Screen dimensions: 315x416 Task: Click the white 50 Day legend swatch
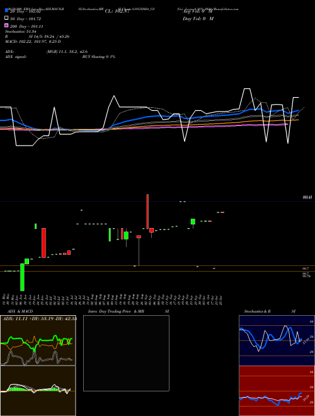tap(7, 18)
